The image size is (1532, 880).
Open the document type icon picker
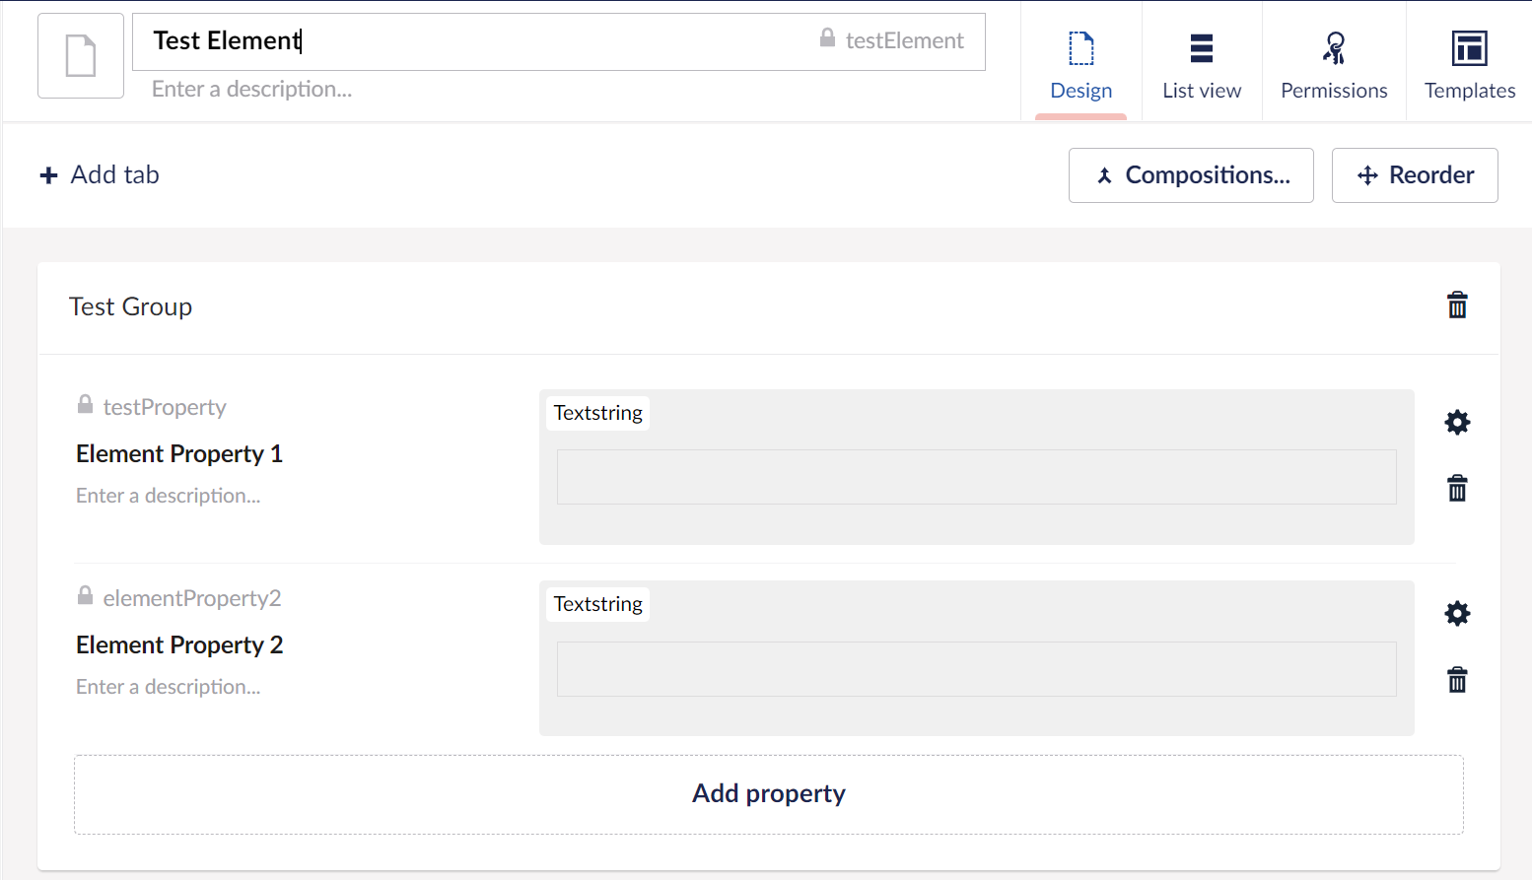[80, 55]
